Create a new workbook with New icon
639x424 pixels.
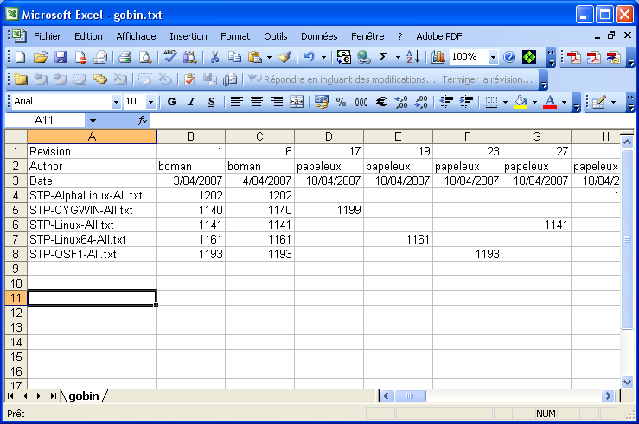[x=21, y=57]
